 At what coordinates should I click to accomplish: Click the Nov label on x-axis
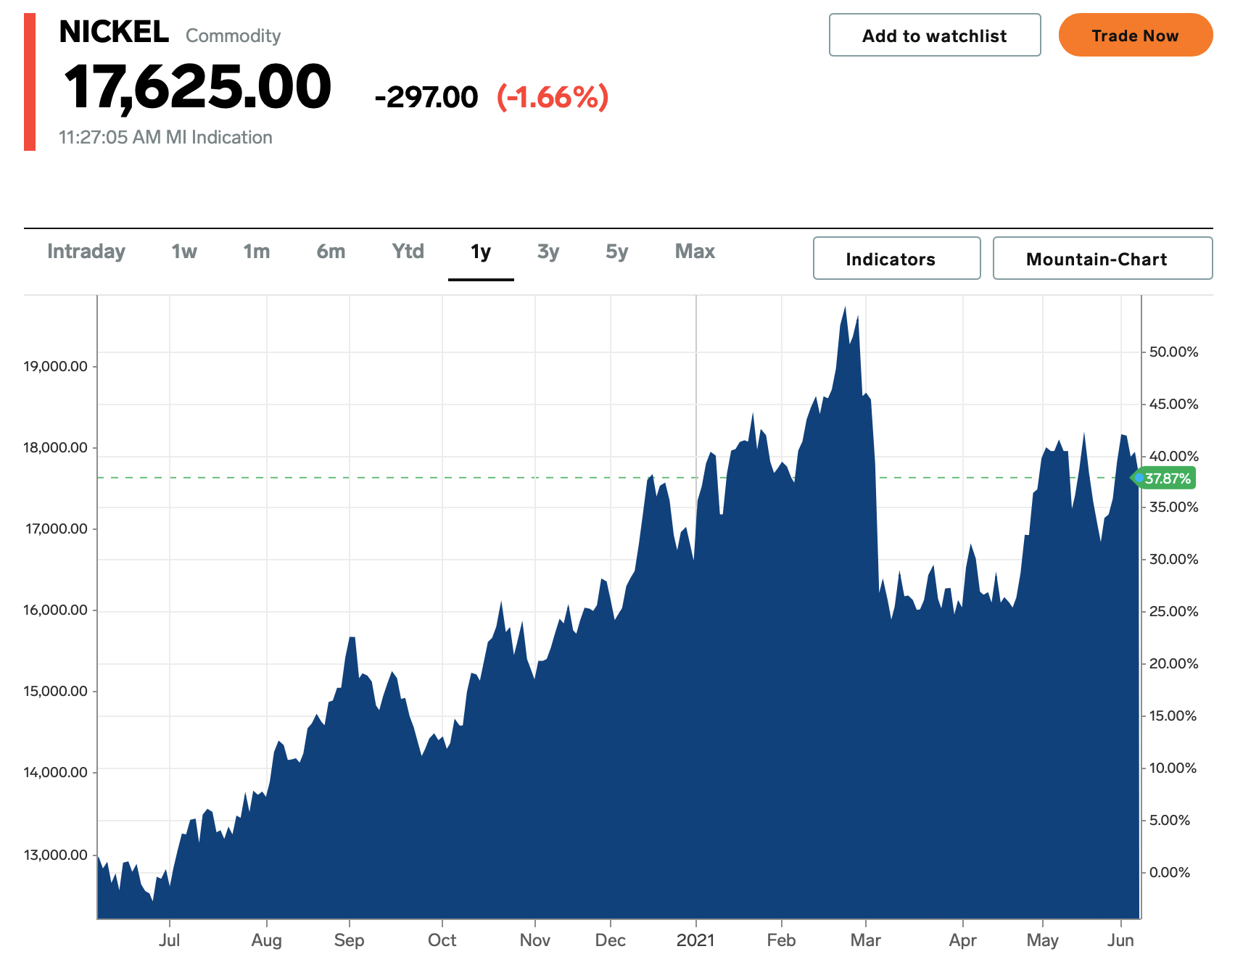click(534, 940)
